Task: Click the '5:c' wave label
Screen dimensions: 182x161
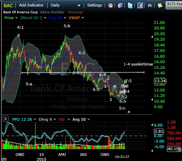Action: 122,108
